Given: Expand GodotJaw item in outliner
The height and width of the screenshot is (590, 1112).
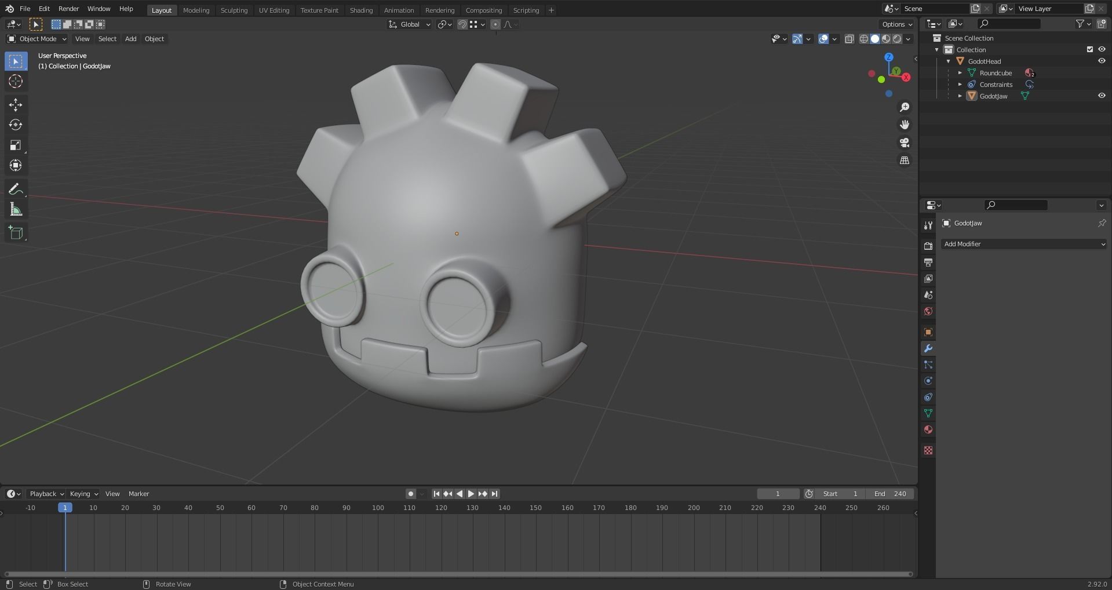Looking at the screenshot, I should coord(960,96).
